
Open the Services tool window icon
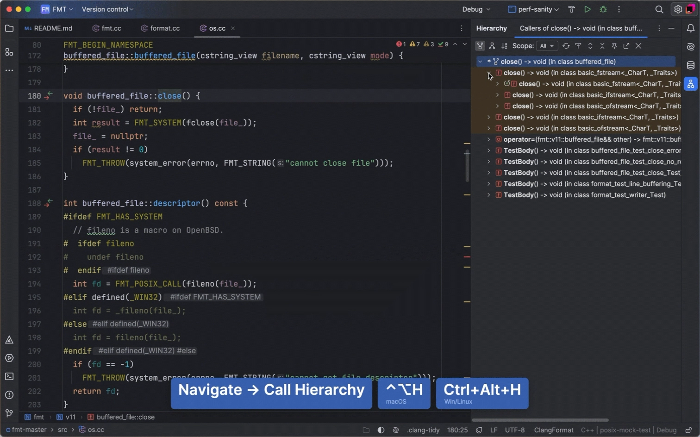tap(9, 358)
